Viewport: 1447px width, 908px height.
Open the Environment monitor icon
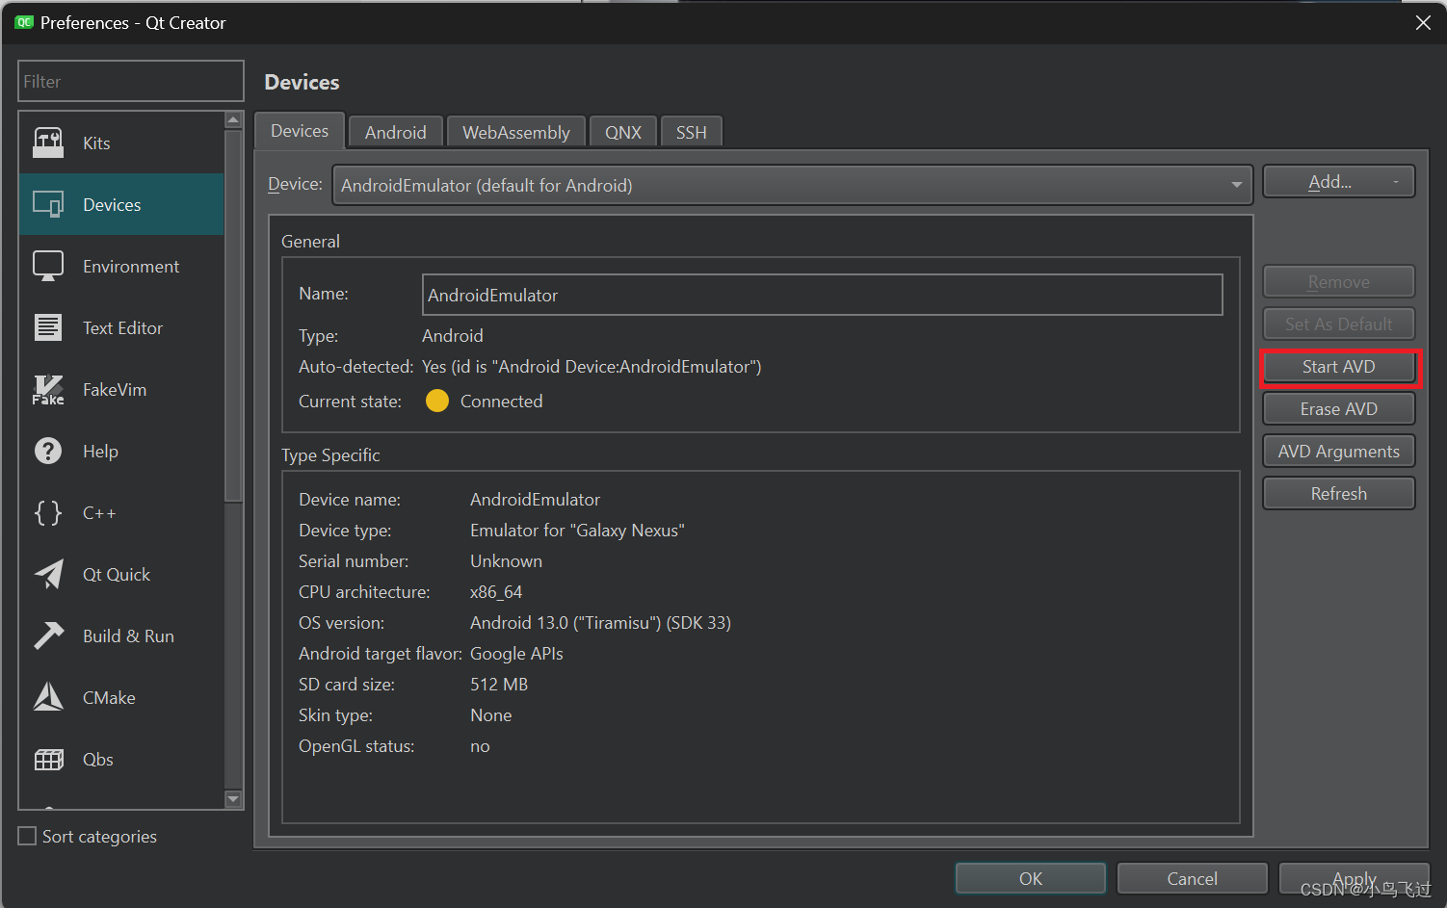pyautogui.click(x=48, y=266)
